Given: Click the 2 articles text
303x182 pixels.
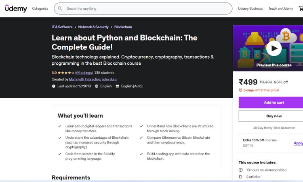Looking at the screenshot, I should coord(253,177).
